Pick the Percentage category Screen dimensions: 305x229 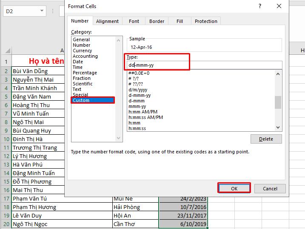(x=85, y=73)
